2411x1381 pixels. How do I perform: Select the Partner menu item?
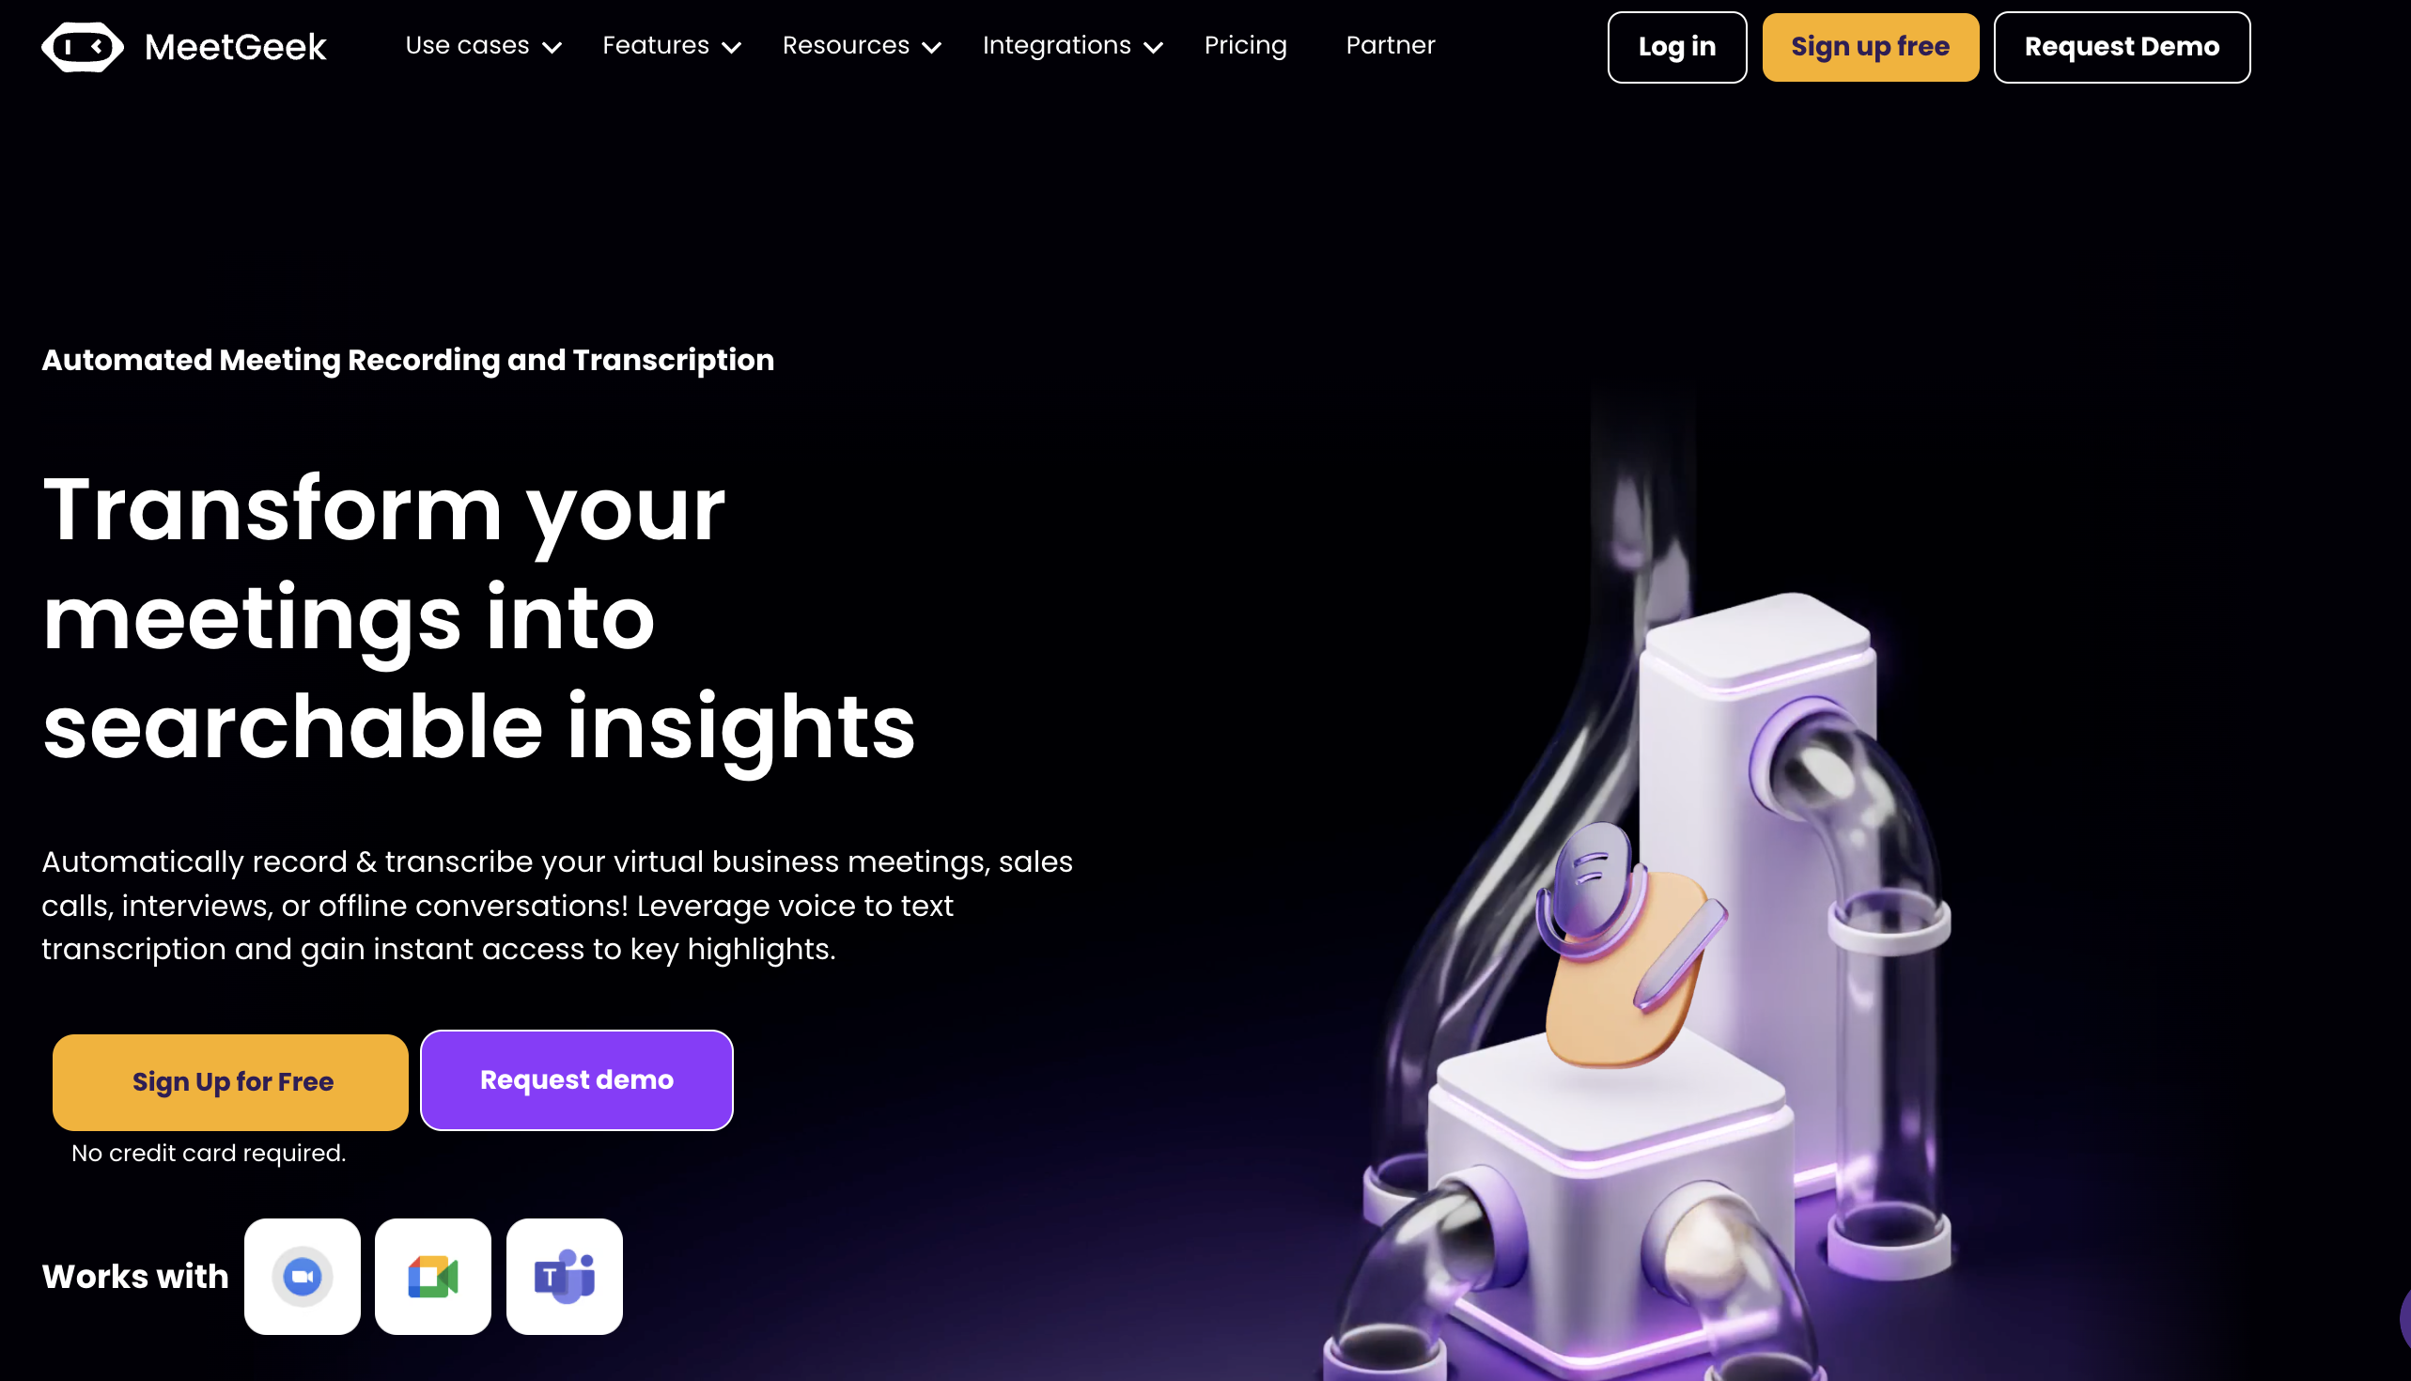click(1391, 45)
